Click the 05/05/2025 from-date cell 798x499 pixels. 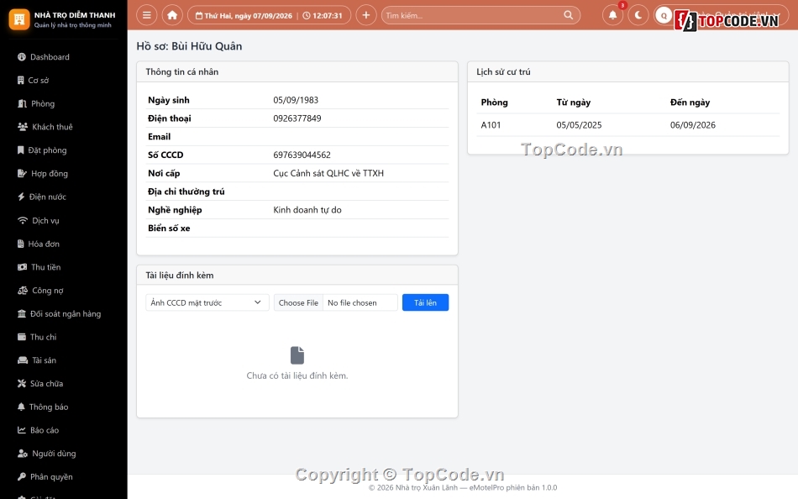point(579,124)
